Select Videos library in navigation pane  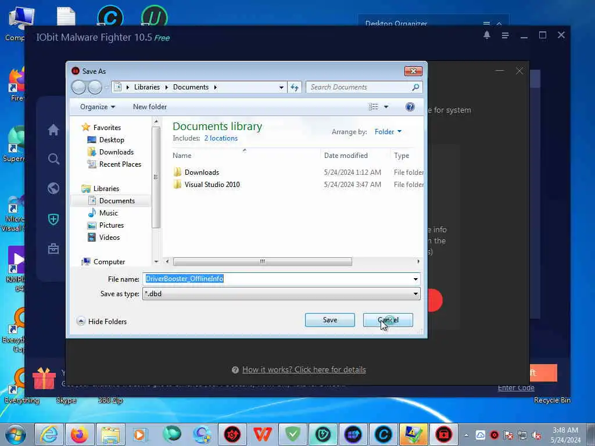tap(109, 238)
